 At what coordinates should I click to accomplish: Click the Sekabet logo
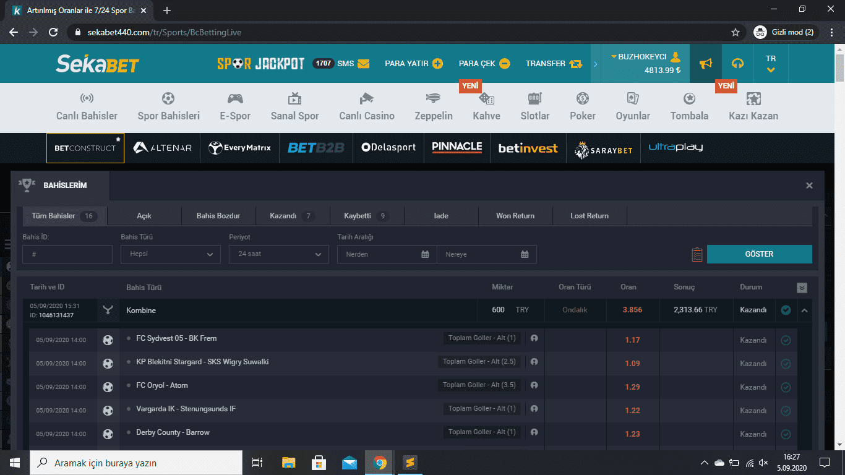pyautogui.click(x=98, y=63)
